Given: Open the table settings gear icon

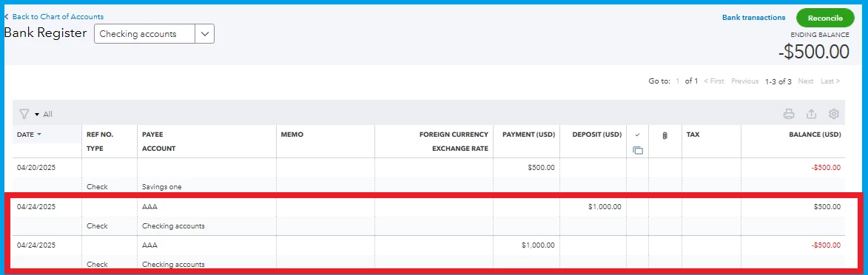Looking at the screenshot, I should tap(834, 114).
